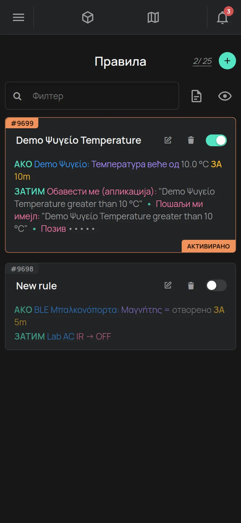Open notifications bell with 3 alerts
Screen dimensions: 241x523
[x=223, y=17]
